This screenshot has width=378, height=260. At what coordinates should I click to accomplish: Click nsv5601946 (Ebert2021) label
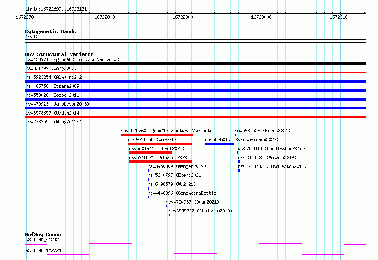coord(157,148)
